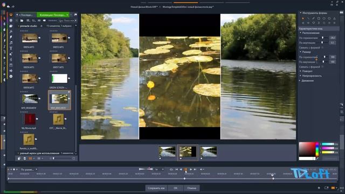Adjust the vertical hue strip

pos(317,149)
